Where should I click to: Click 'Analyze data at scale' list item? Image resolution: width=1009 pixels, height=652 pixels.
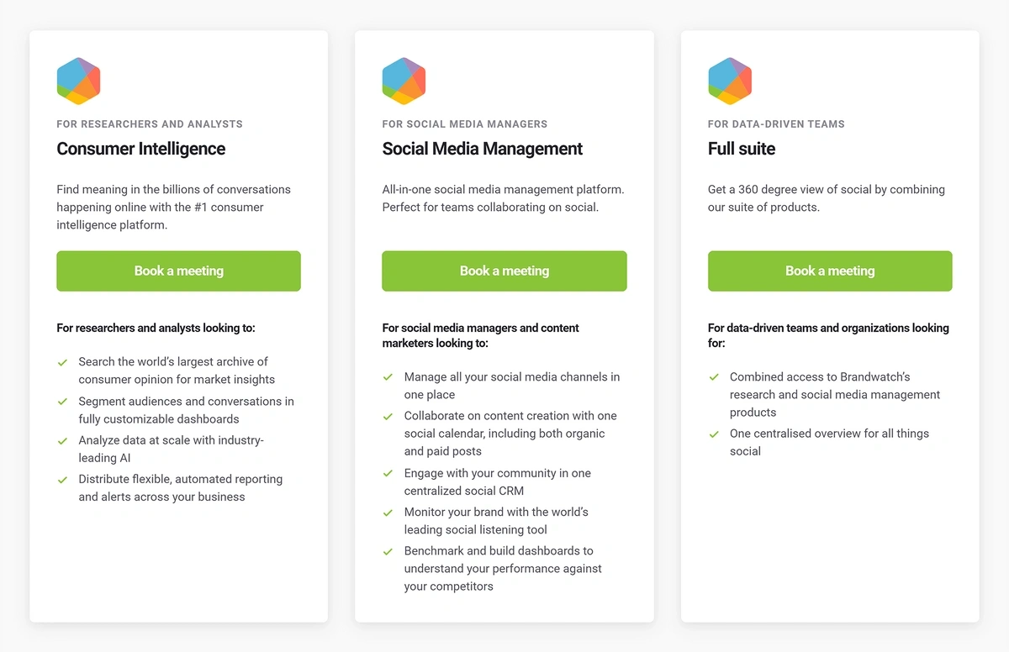172,449
